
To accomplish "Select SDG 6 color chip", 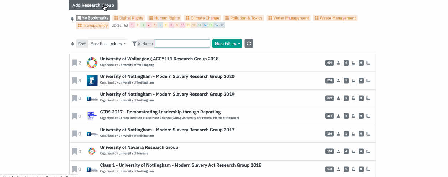I will coord(160,25).
